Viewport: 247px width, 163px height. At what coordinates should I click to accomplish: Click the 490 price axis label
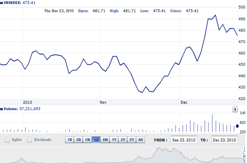[242, 19]
